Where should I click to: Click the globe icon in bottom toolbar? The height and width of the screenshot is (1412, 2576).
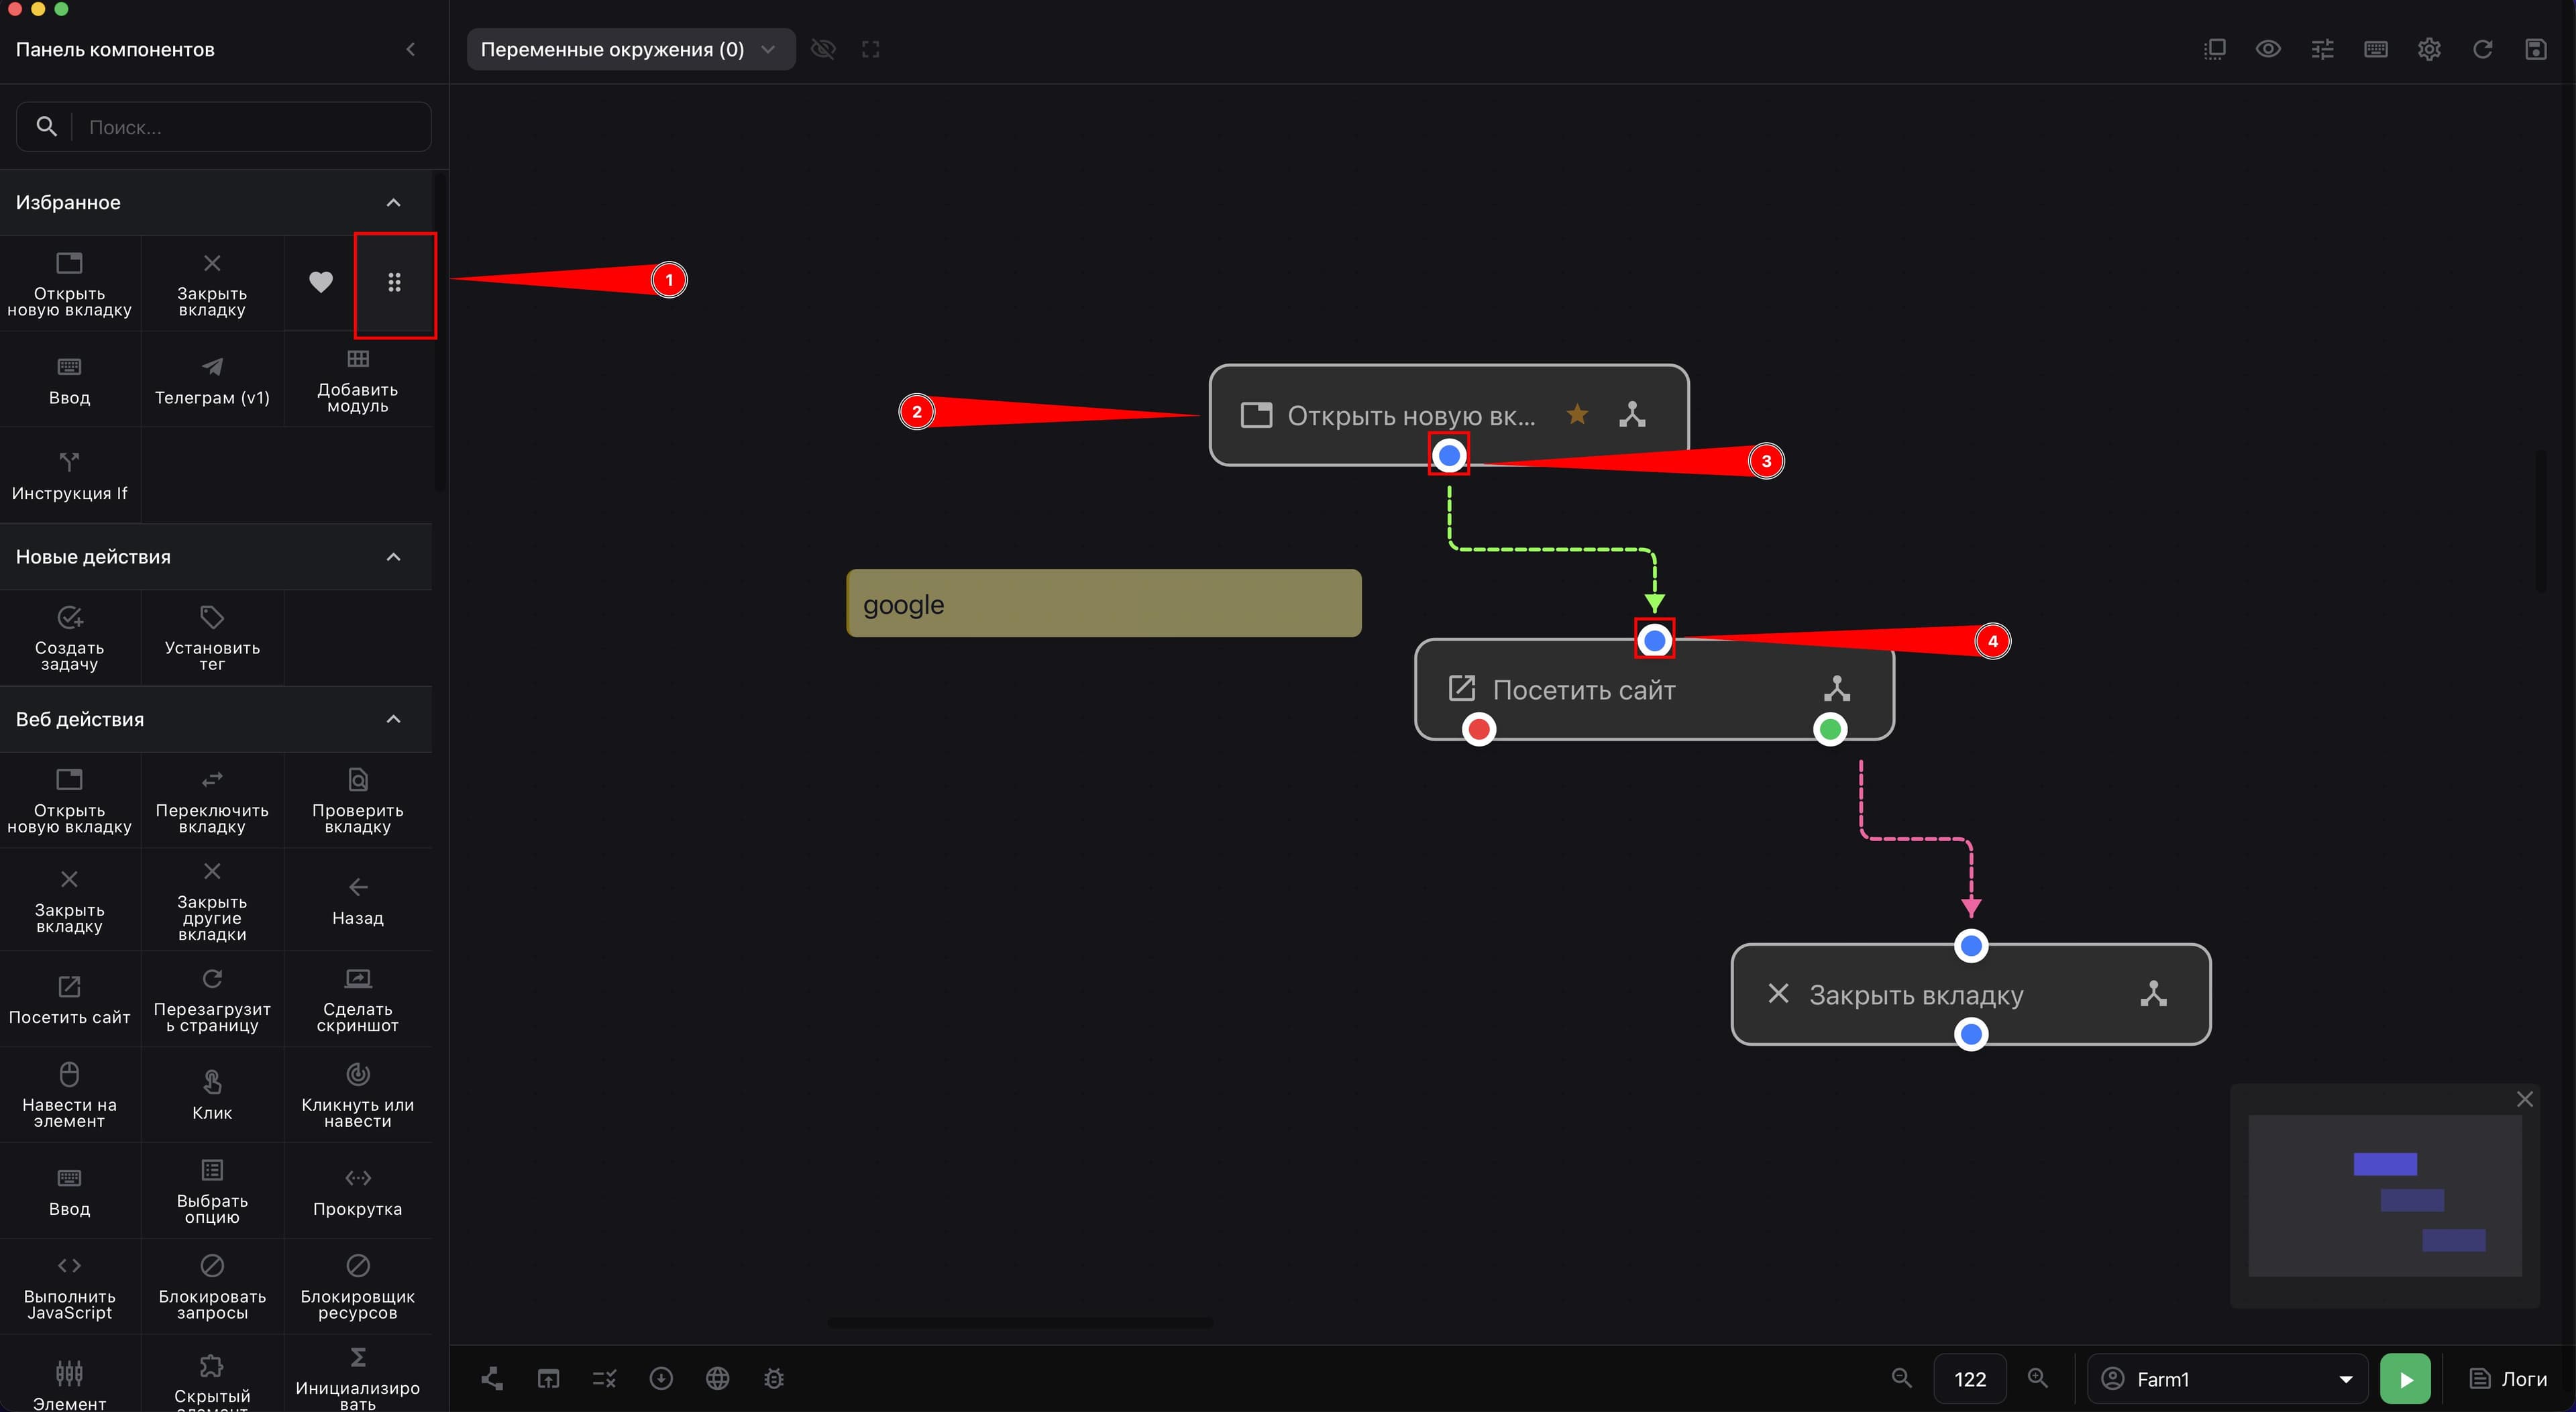[x=717, y=1378]
